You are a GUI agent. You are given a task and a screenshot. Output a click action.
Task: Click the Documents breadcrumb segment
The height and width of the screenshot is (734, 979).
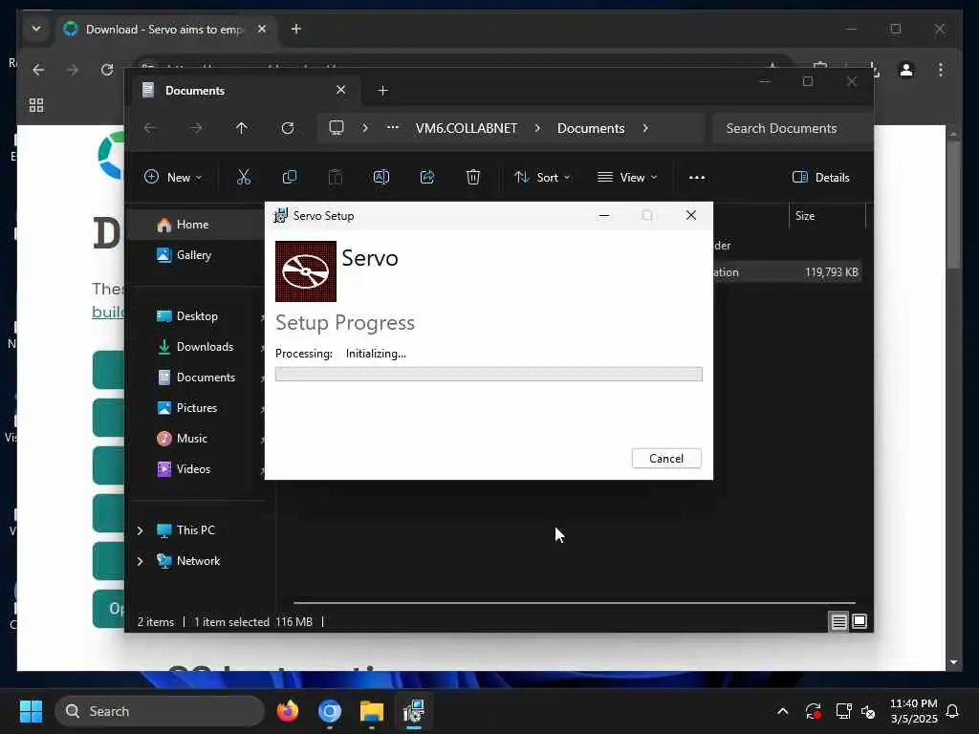(591, 128)
